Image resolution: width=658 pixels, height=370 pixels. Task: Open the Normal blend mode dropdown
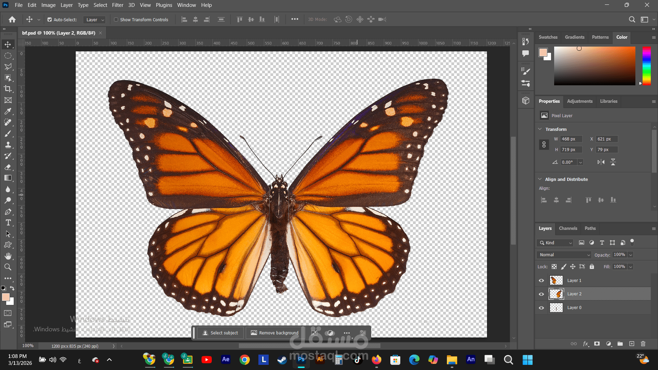coord(564,255)
